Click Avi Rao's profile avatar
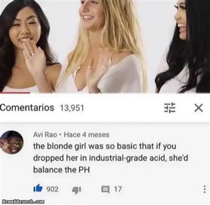210x205 pixels. [12, 142]
